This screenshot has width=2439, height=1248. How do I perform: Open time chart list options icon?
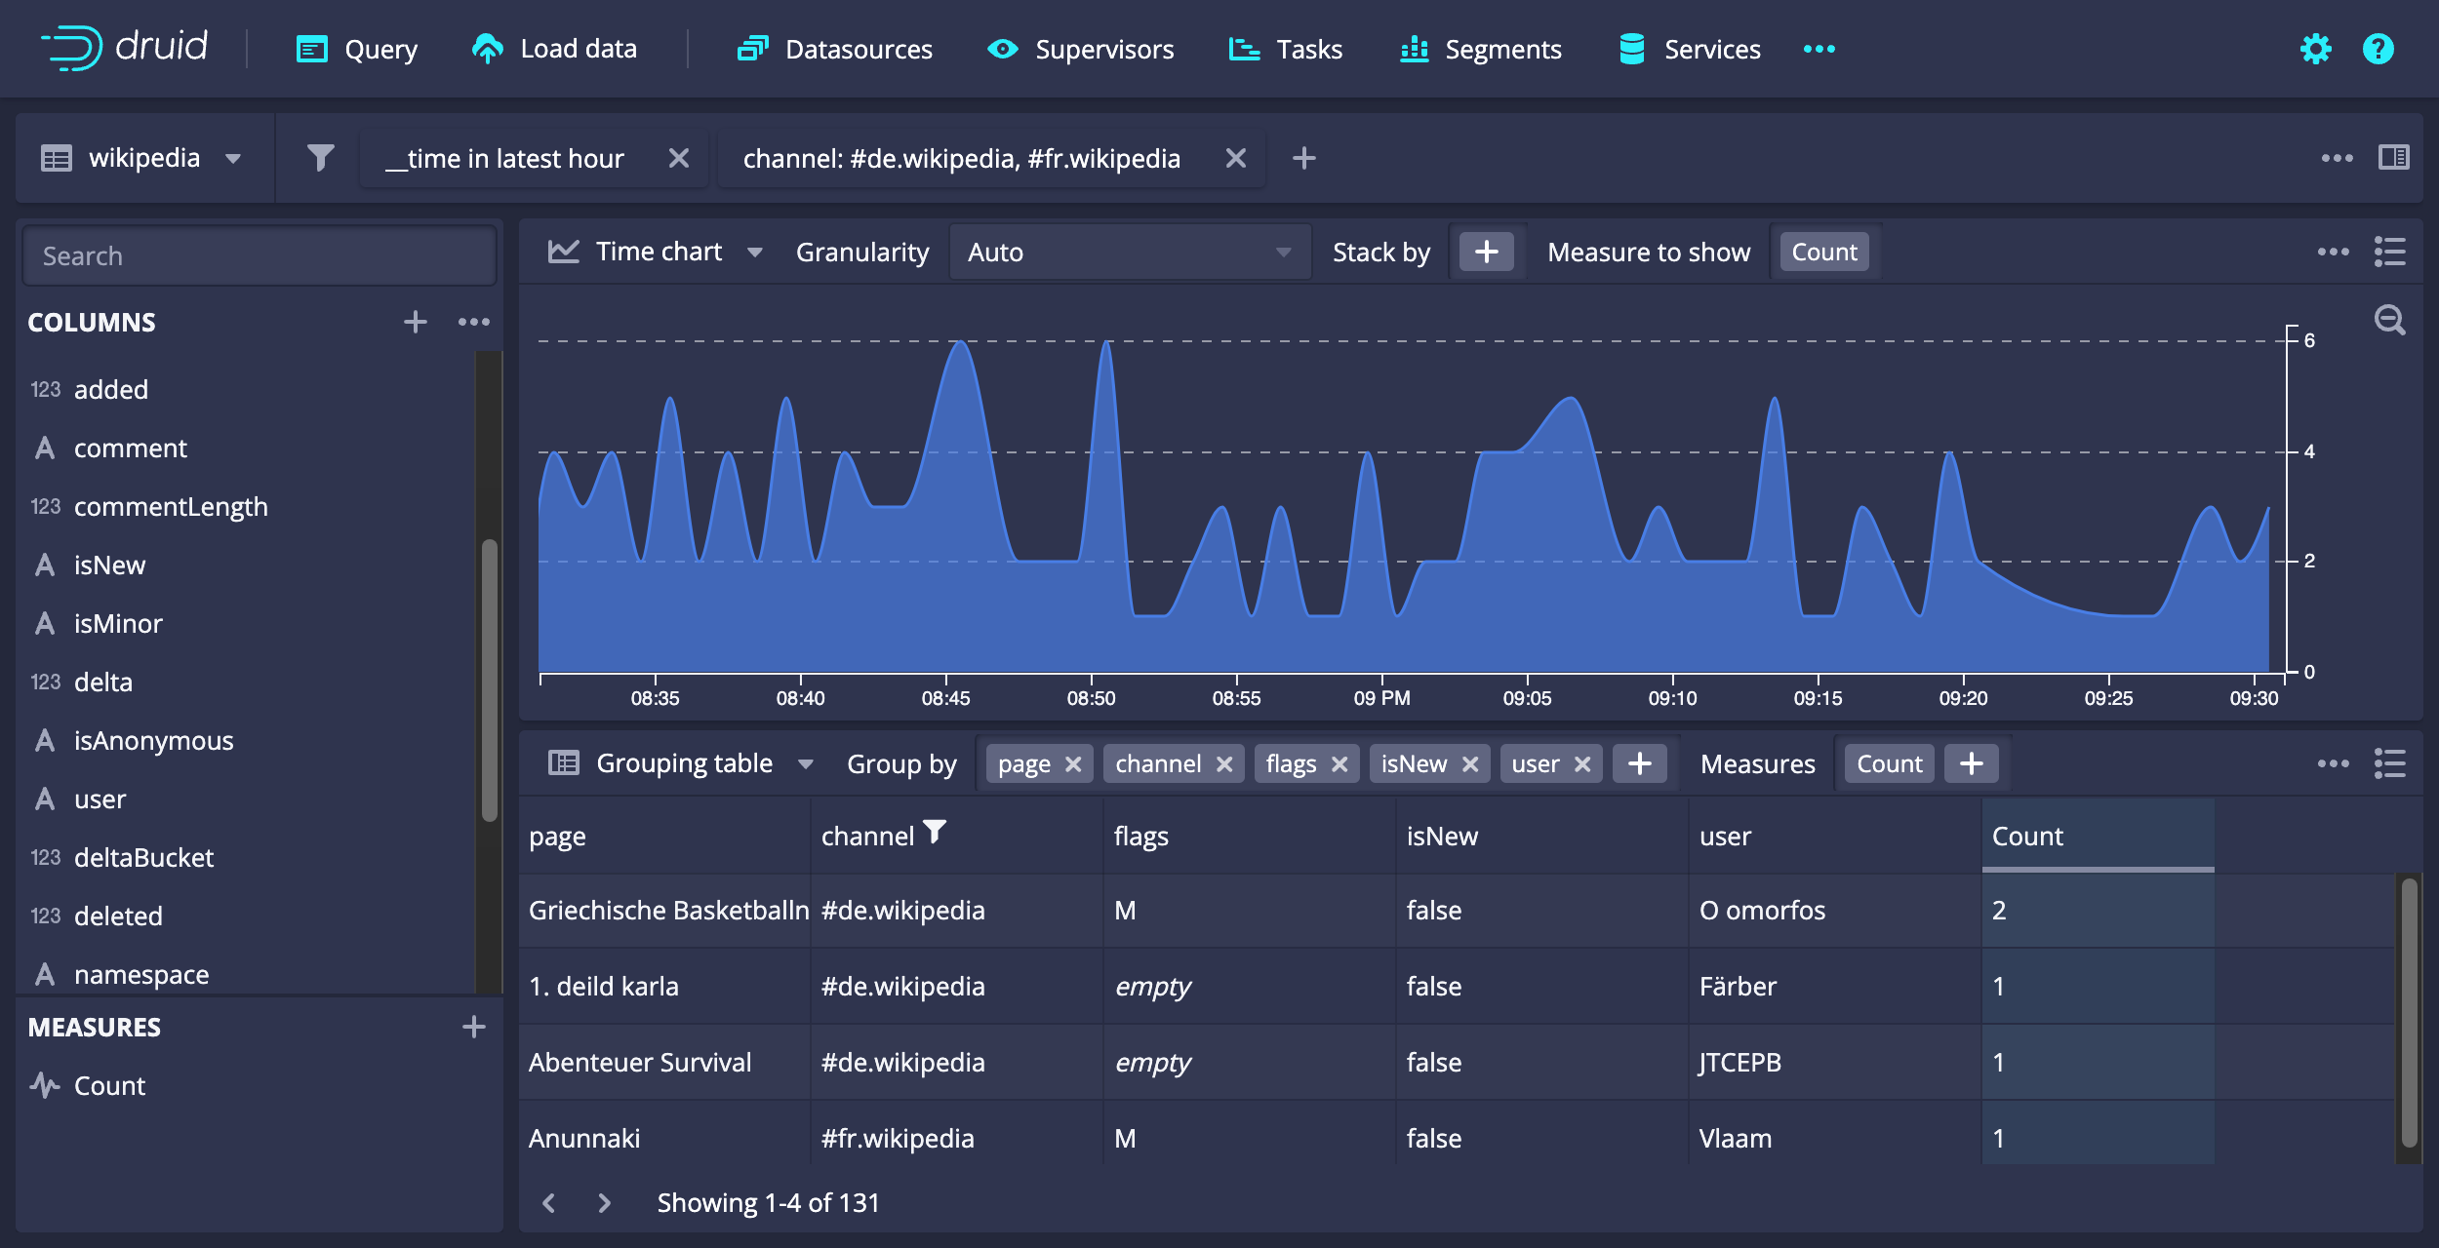click(x=2389, y=252)
